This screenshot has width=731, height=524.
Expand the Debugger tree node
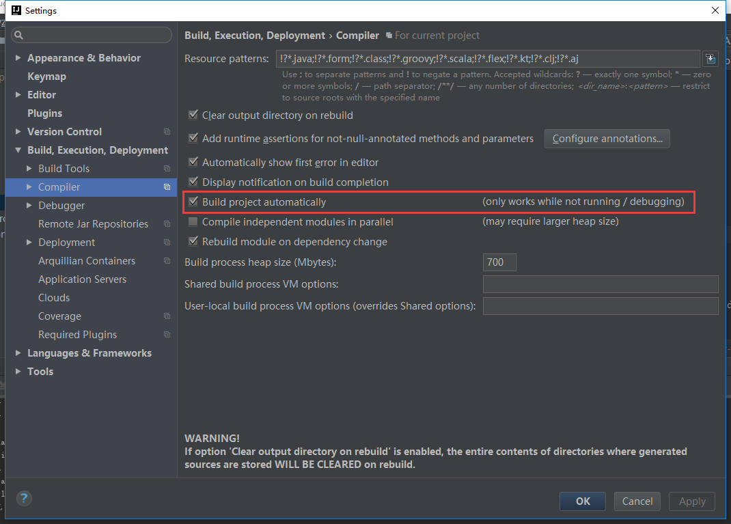(29, 206)
